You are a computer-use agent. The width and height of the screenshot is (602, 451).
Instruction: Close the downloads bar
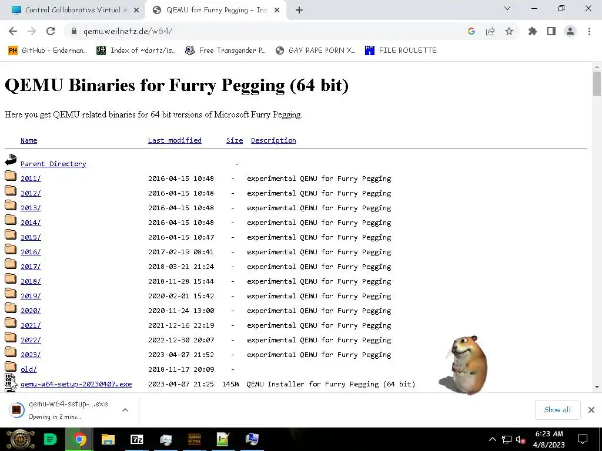(591, 410)
